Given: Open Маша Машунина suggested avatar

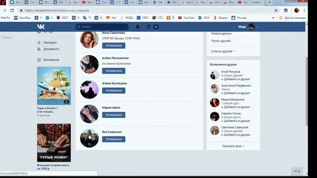Looking at the screenshot, I should [214, 102].
